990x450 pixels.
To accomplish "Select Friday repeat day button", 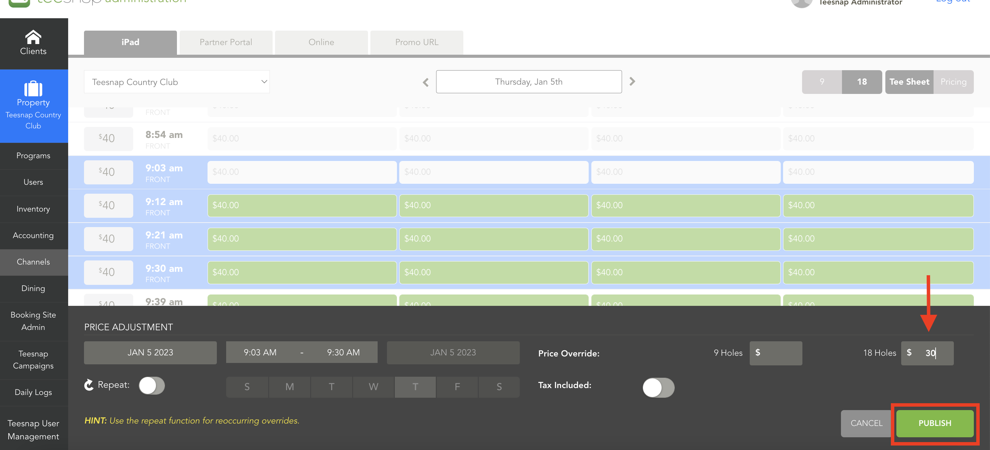I will (457, 387).
